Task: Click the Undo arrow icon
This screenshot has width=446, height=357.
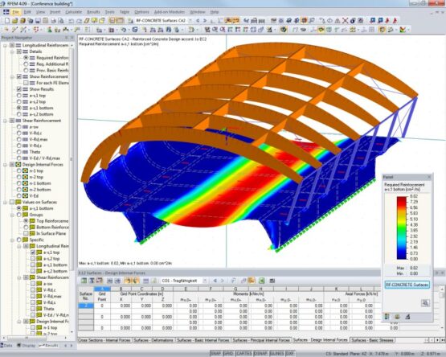Action: (x=72, y=21)
